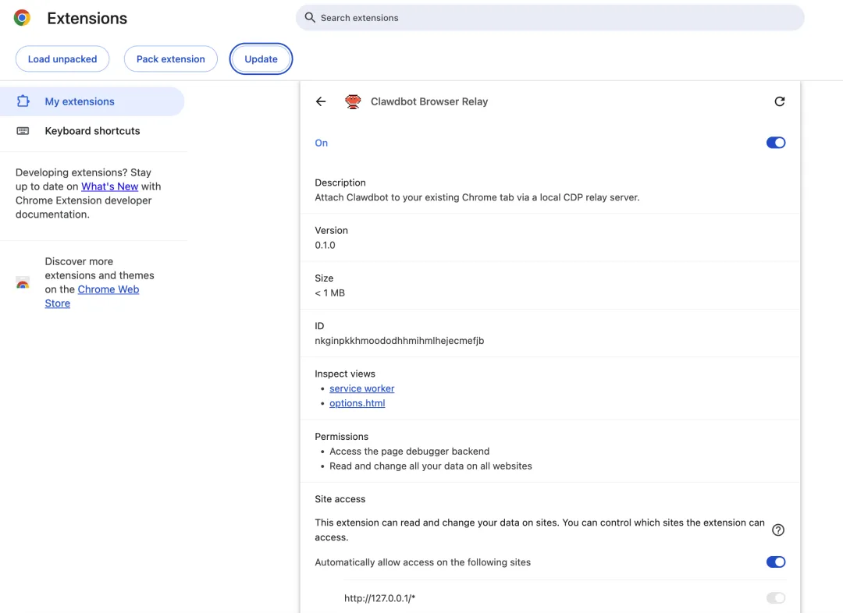The height and width of the screenshot is (613, 843).
Task: Click the Clawdbot Browser Relay crab icon
Action: pyautogui.click(x=353, y=101)
